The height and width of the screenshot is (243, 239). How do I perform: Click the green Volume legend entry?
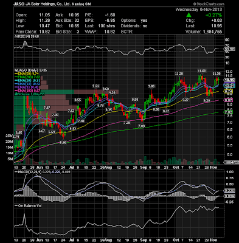[29, 94]
